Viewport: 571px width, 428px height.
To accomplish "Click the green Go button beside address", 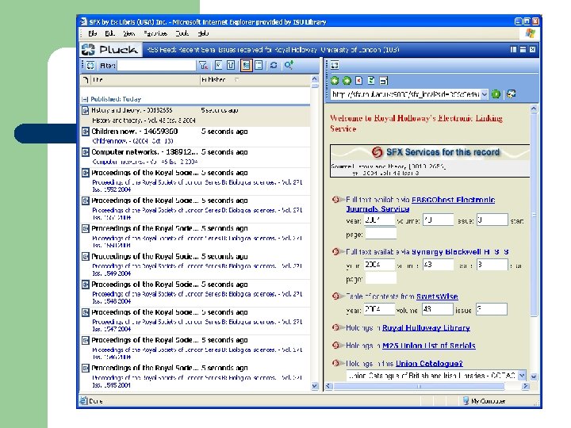I will [496, 94].
